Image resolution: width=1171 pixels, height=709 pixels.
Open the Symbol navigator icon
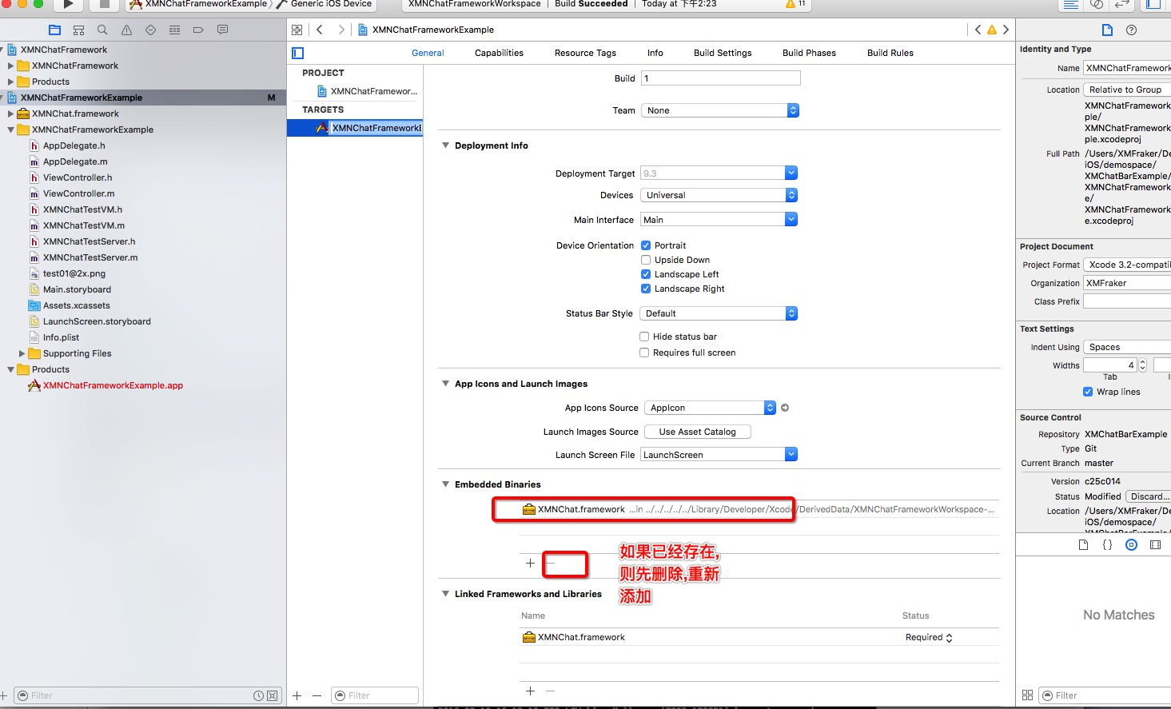click(78, 30)
